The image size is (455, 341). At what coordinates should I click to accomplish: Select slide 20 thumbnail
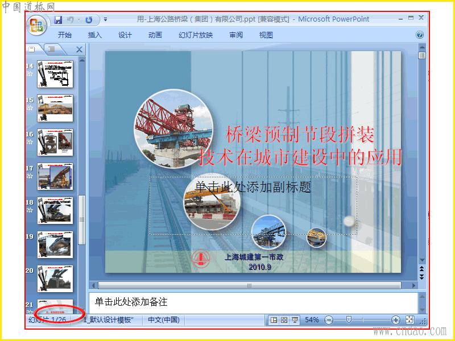(55, 278)
